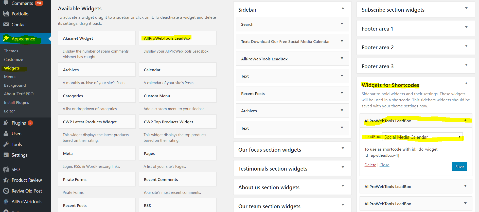This screenshot has height=212, width=479.
Task: Click the Pirate Forms available widget
Action: [97, 179]
